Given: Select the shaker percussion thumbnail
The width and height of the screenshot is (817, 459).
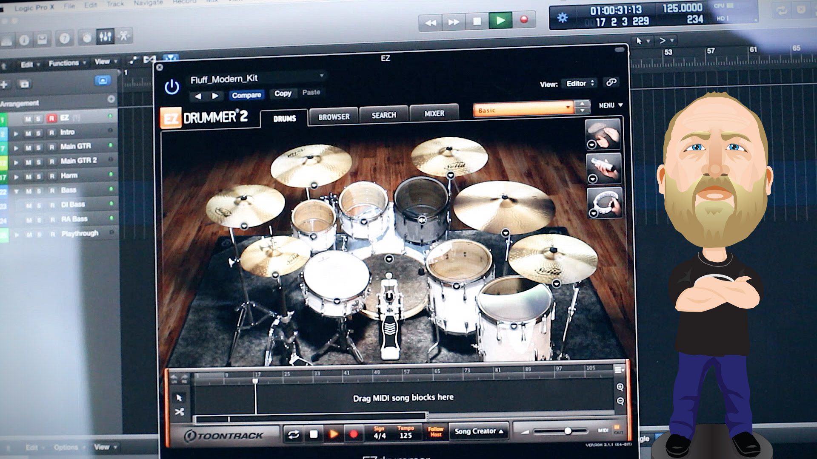Looking at the screenshot, I should click(x=604, y=168).
